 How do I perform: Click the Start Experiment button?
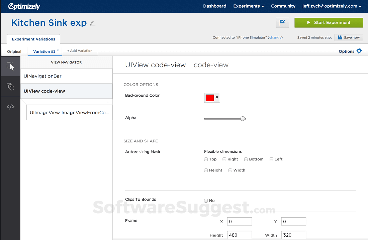click(329, 22)
